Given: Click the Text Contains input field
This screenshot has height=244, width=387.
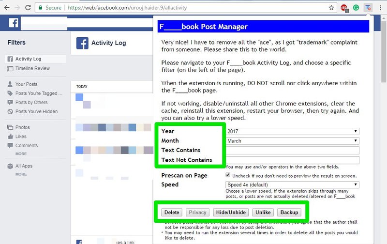Looking at the screenshot, I should pyautogui.click(x=292, y=150).
